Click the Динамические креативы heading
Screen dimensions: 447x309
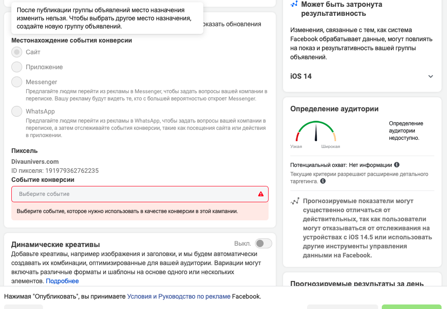coord(56,244)
